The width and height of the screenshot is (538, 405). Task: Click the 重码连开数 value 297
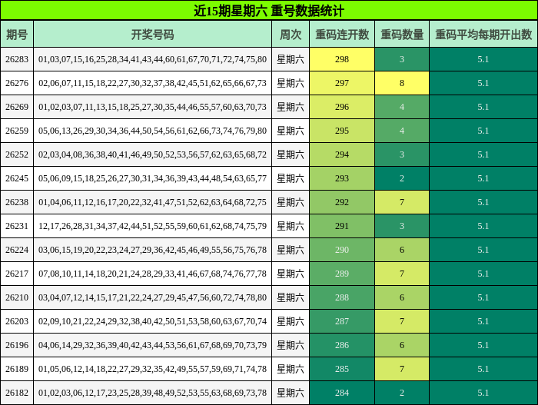coord(342,83)
